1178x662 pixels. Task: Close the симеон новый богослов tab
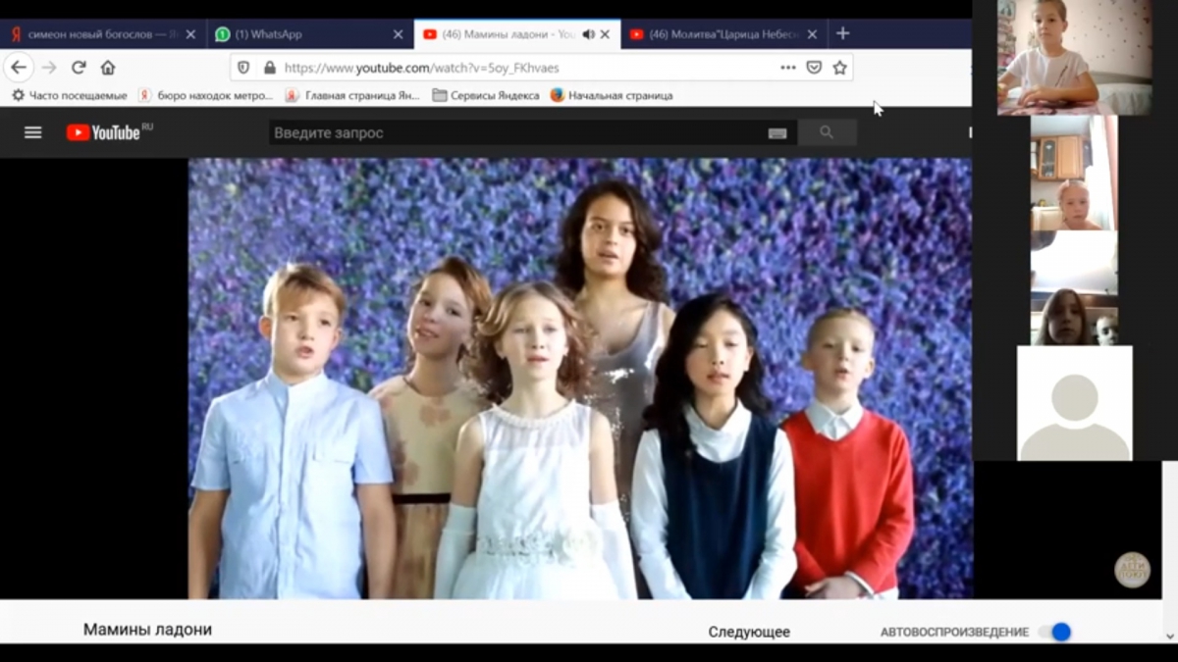[x=190, y=34]
